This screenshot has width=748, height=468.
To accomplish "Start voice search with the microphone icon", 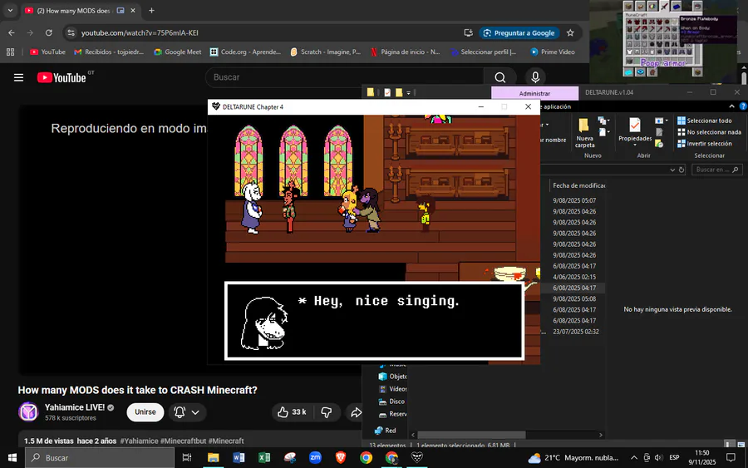I will point(535,77).
